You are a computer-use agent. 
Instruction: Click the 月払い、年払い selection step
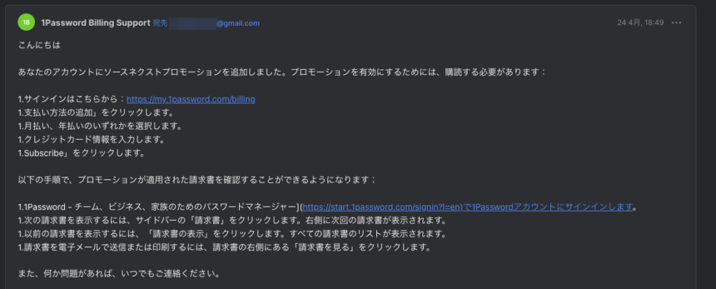100,126
